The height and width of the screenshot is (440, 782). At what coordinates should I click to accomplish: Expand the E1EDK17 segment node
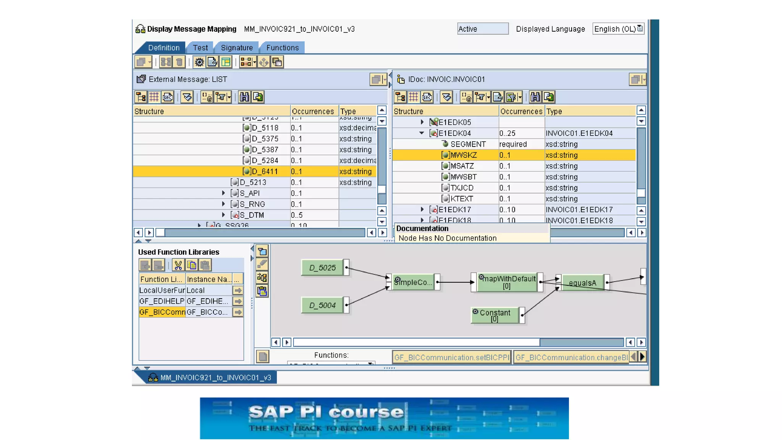click(x=422, y=209)
